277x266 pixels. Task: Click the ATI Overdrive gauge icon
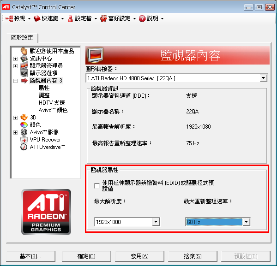tap(24, 147)
